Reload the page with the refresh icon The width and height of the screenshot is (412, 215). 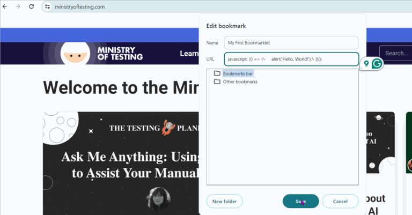(x=31, y=6)
